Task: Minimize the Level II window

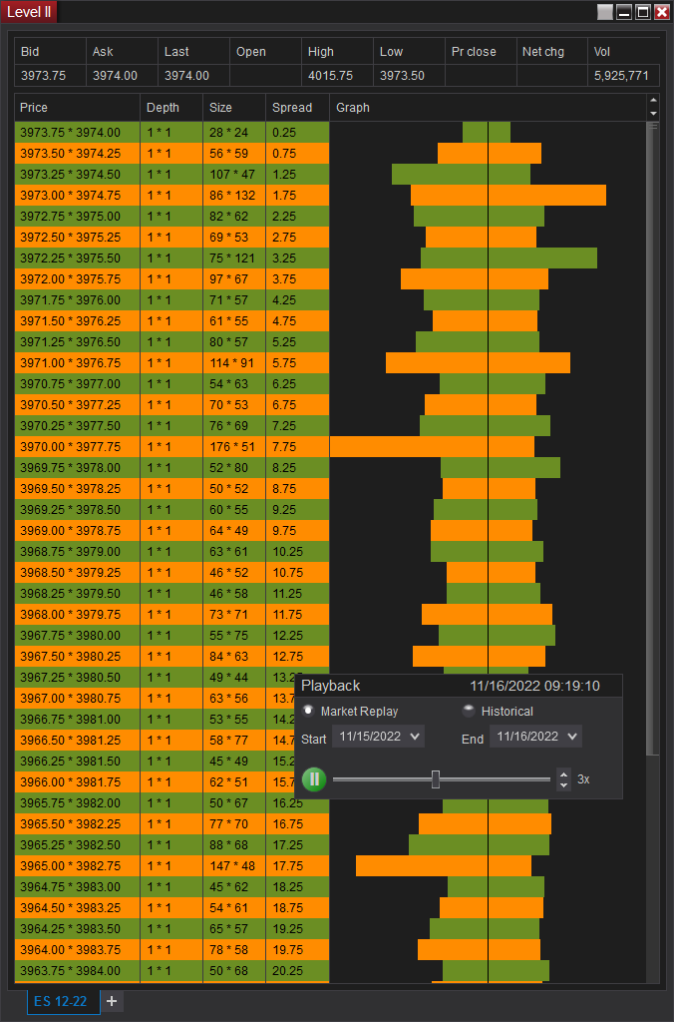Action: coord(624,12)
